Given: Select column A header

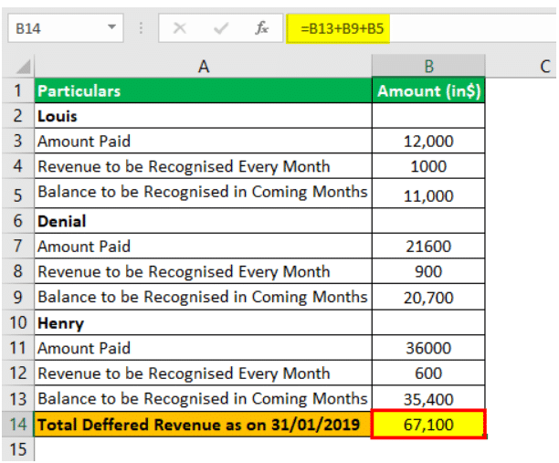Looking at the screenshot, I should tap(203, 66).
